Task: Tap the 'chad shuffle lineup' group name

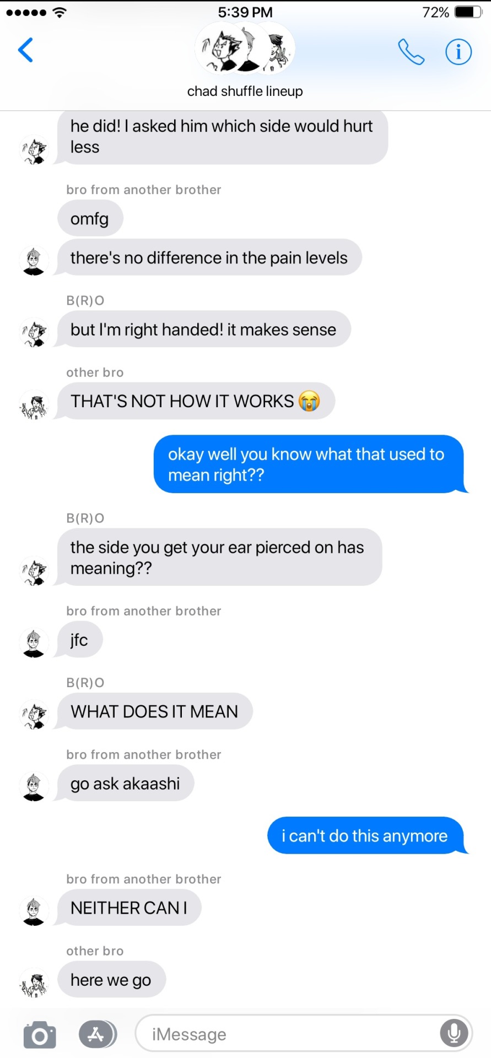Action: click(245, 91)
